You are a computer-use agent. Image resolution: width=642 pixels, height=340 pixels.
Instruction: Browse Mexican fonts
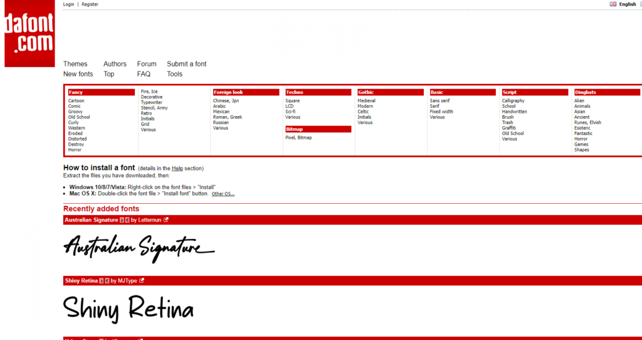click(221, 112)
